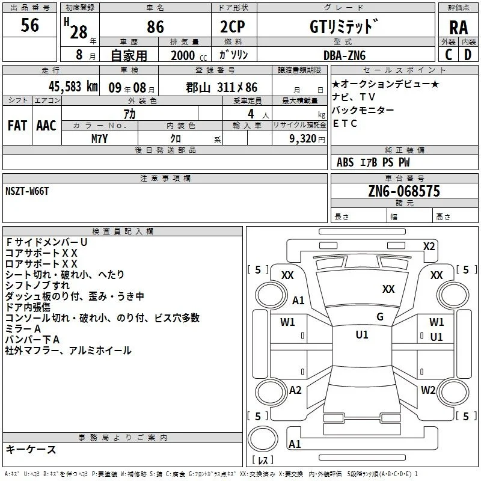Screen dimensions: 481x481
Task: Select the "W2" mark on the diagram
Action: click(x=428, y=390)
